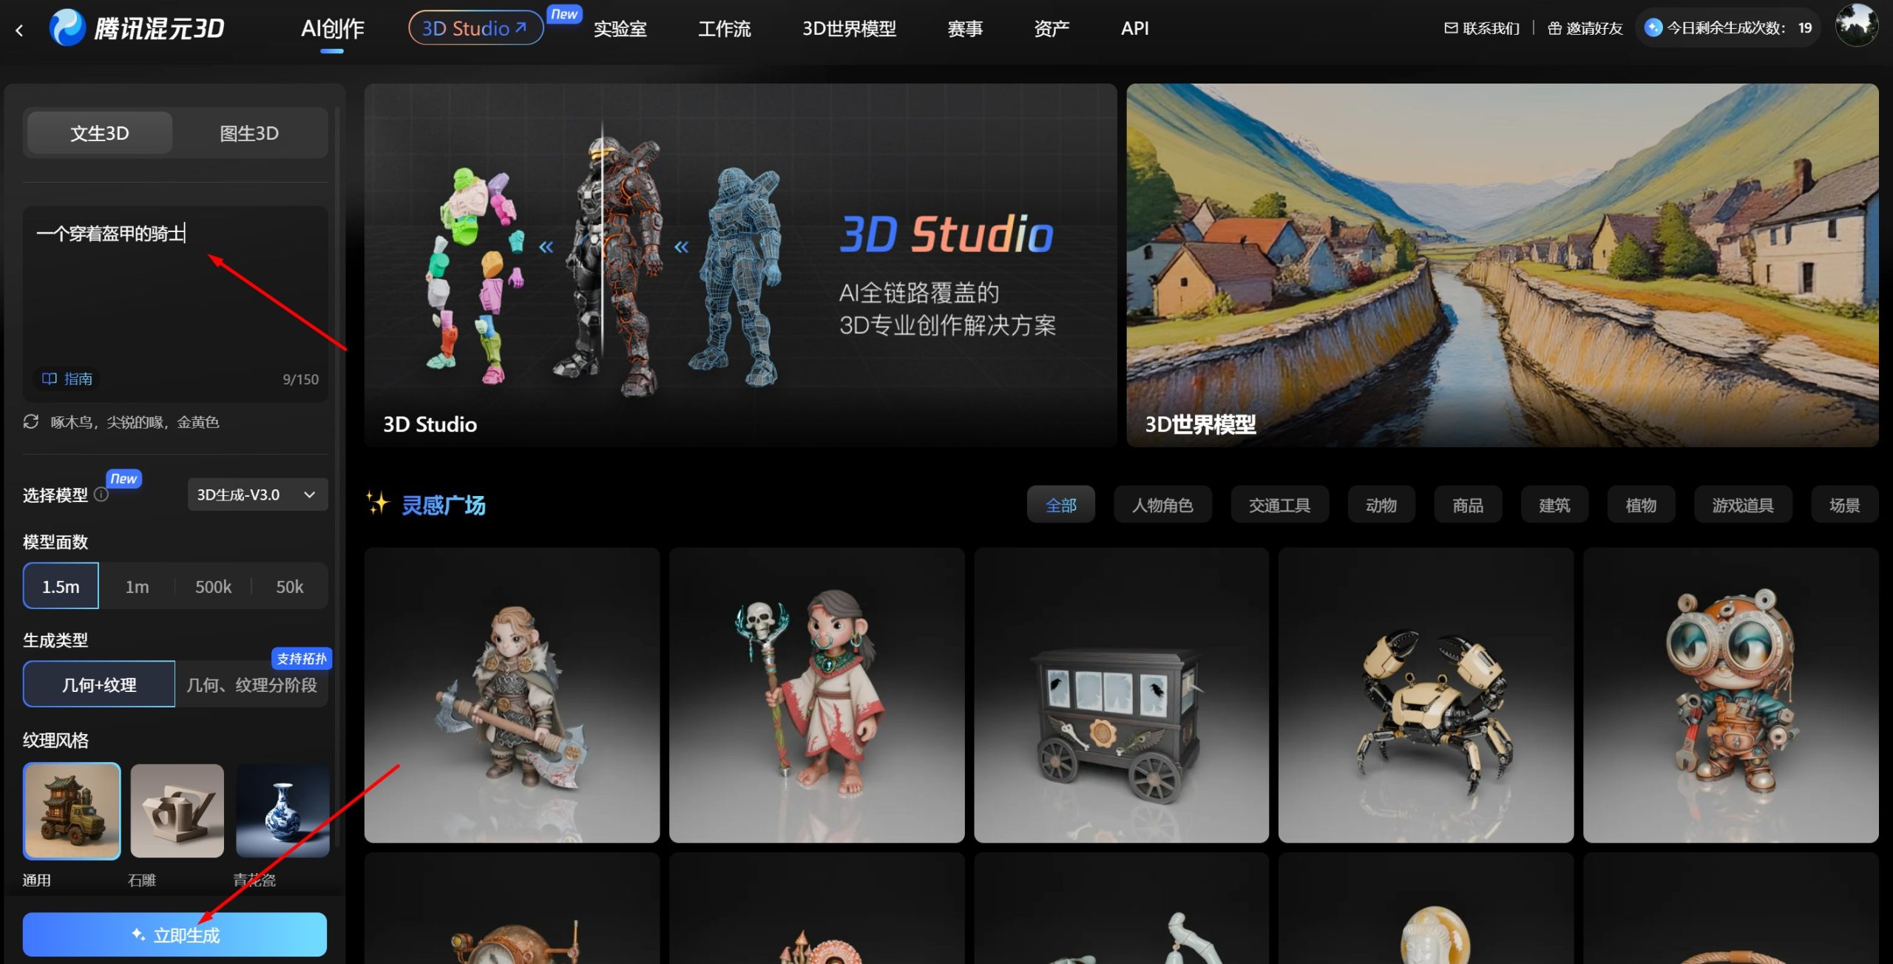Select the 青花瓷 texture style swatch

(282, 811)
